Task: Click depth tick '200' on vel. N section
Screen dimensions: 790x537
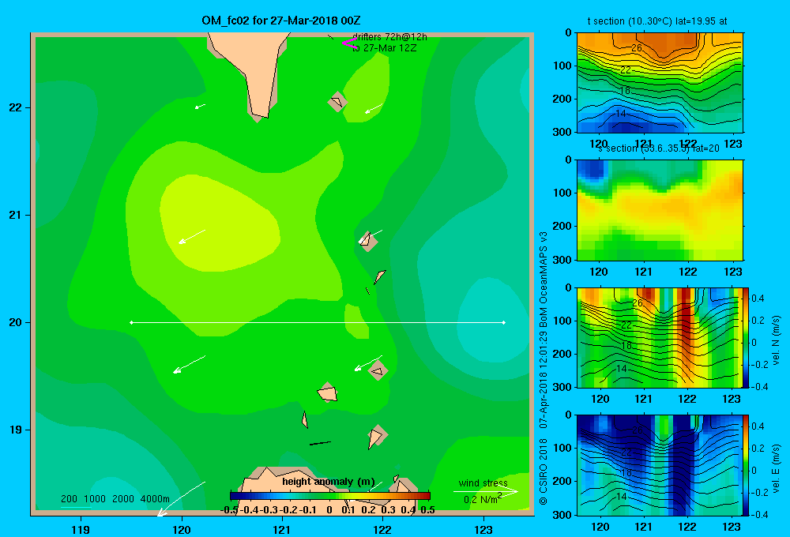Action: [x=562, y=354]
